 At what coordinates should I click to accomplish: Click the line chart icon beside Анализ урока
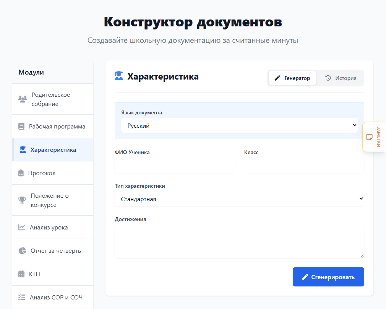point(22,227)
